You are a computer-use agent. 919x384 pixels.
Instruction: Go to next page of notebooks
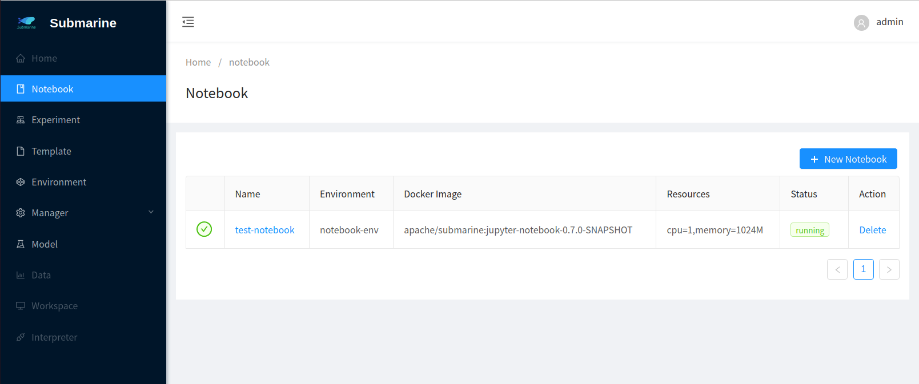[x=889, y=269]
